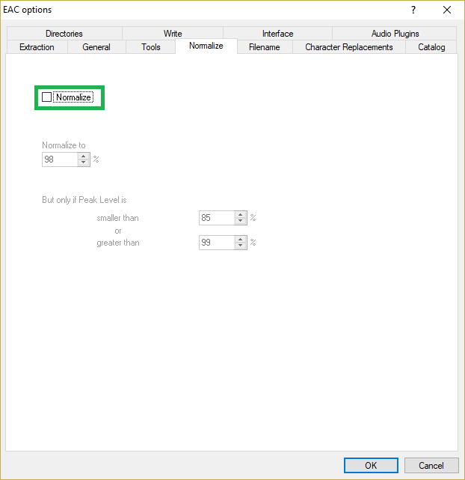Close the EAC options window
The width and height of the screenshot is (465, 480).
point(447,10)
